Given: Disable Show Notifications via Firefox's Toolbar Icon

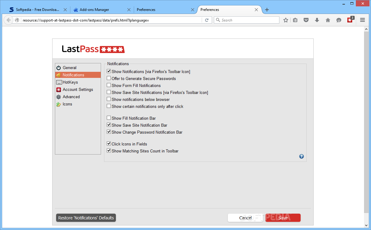Looking at the screenshot, I should [109, 71].
